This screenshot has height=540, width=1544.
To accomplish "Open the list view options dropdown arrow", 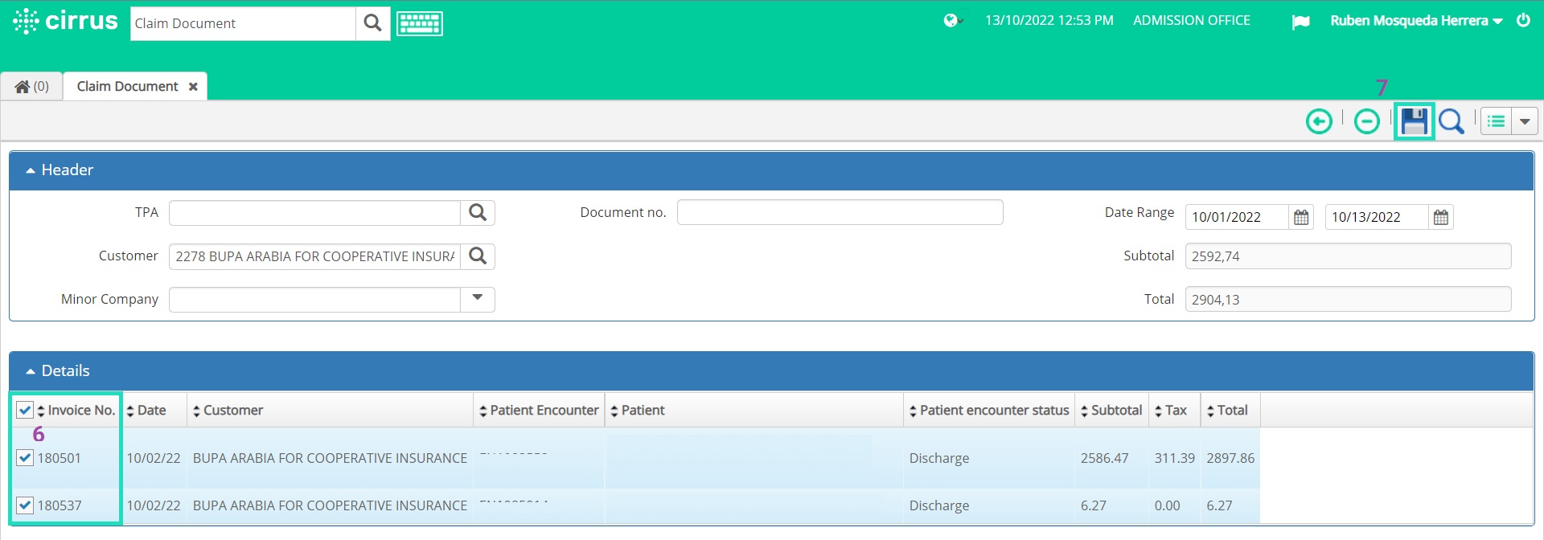I will point(1525,121).
